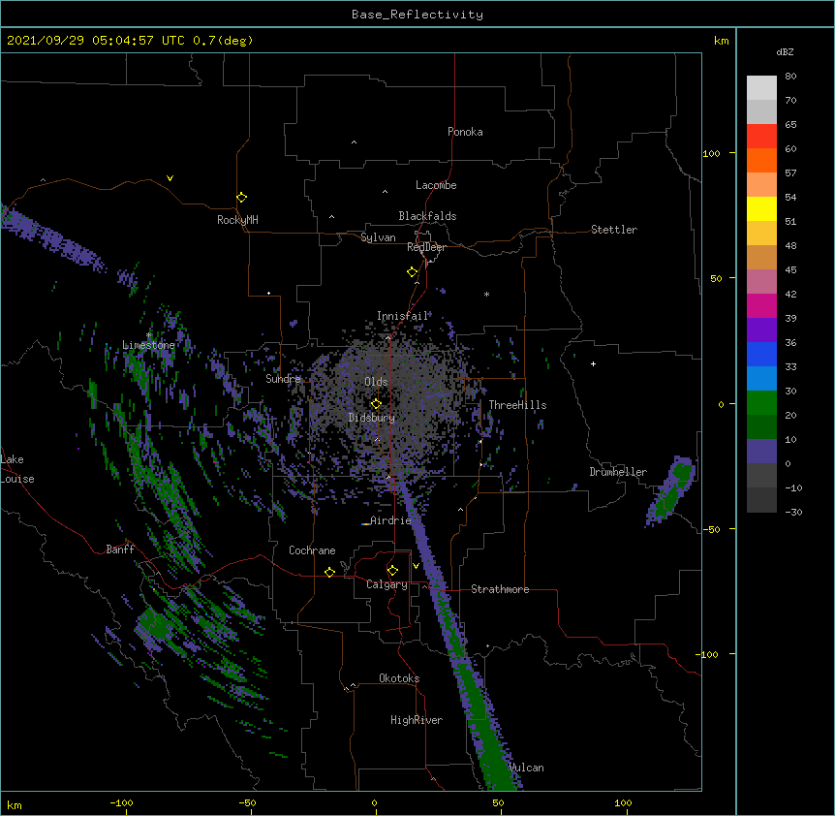Click the yellow diamond marker below Cochrane
Image resolution: width=835 pixels, height=816 pixels.
(329, 572)
